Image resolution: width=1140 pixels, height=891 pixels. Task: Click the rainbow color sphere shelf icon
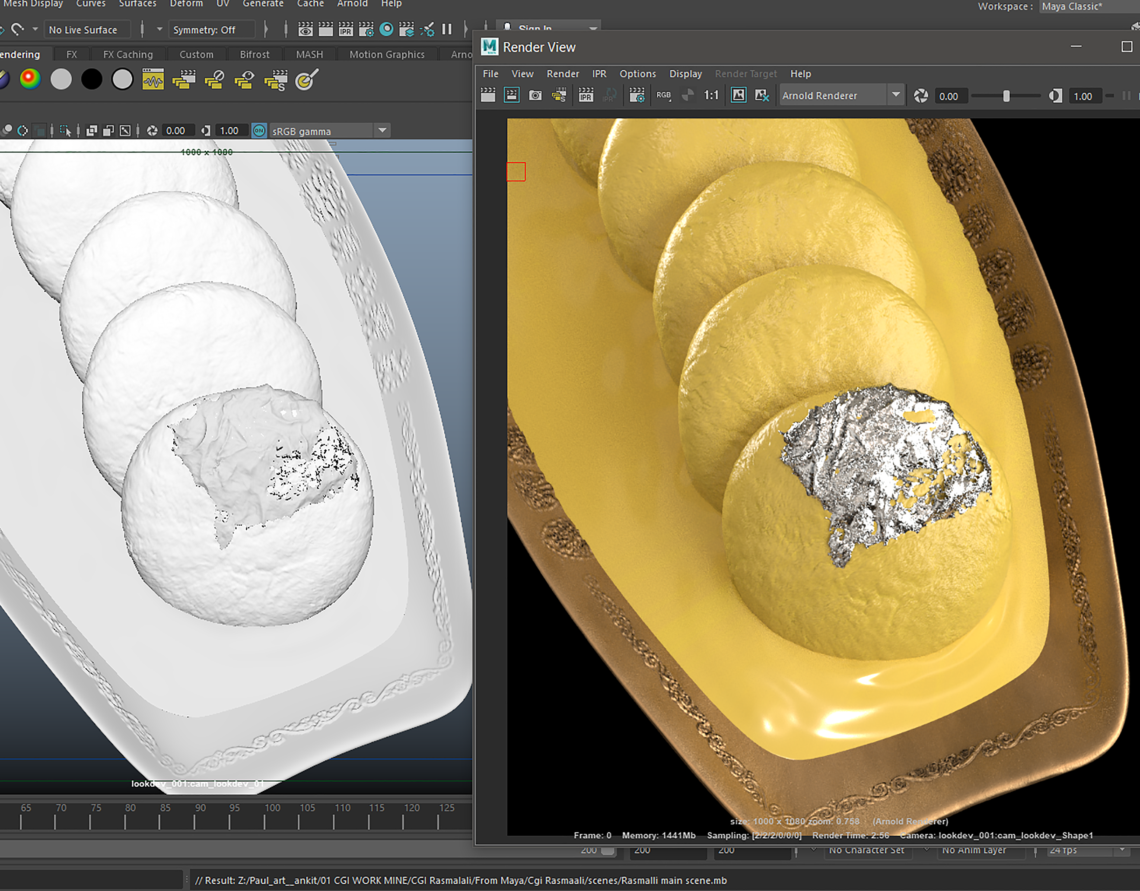click(30, 79)
